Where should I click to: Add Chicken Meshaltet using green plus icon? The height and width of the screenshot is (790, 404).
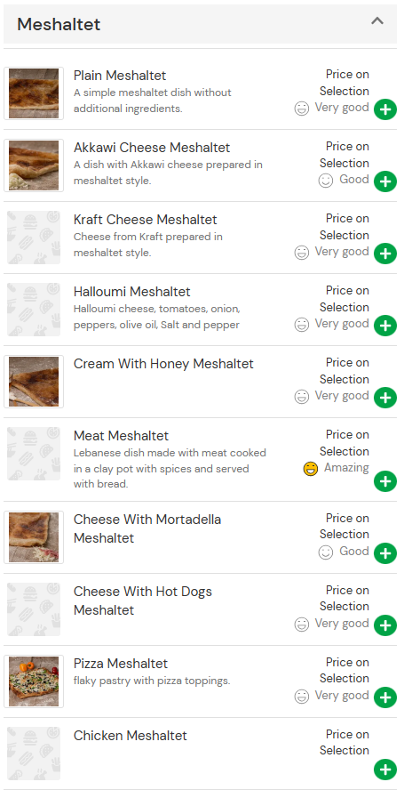(384, 770)
